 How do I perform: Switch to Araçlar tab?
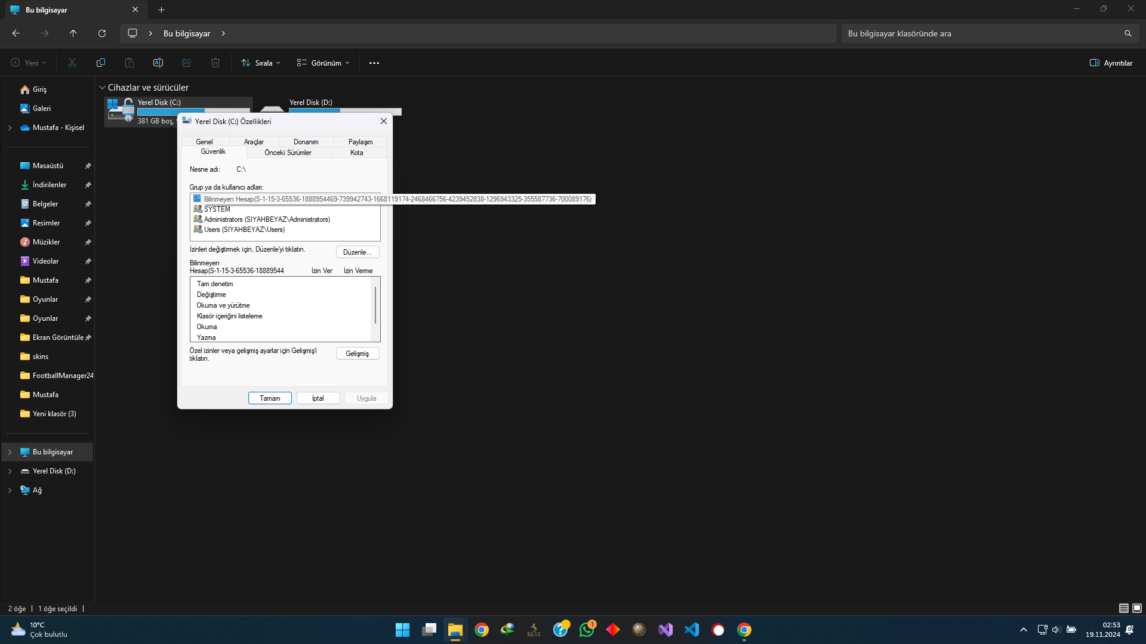click(254, 142)
